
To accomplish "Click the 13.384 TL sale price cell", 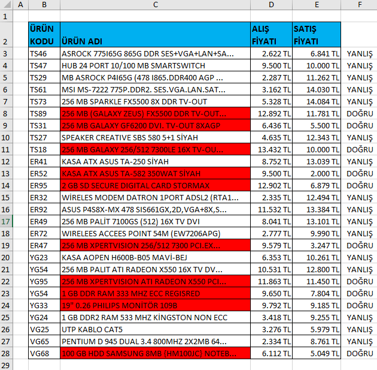I will tap(317, 209).
